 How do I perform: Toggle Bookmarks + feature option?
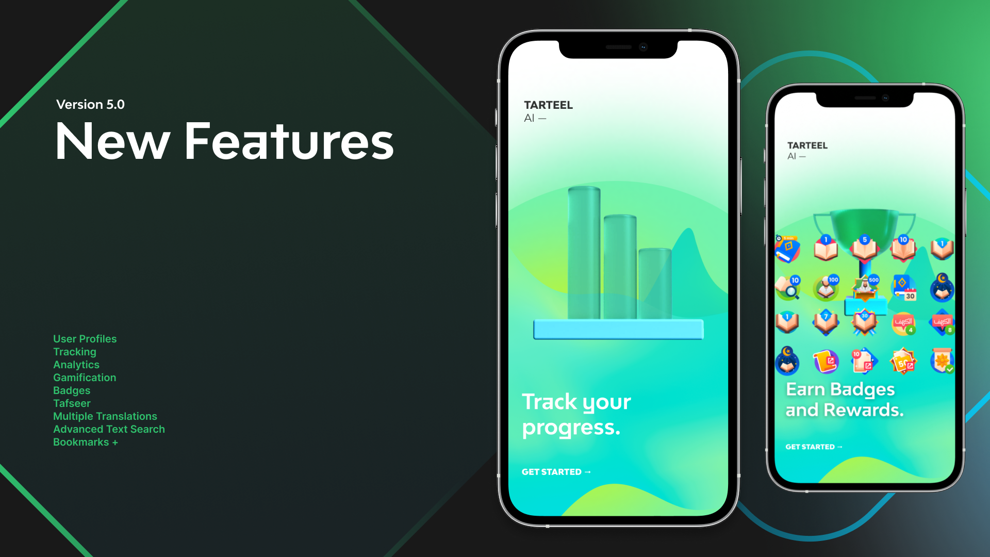point(86,442)
